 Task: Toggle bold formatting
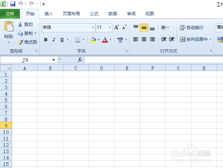(x=46, y=40)
